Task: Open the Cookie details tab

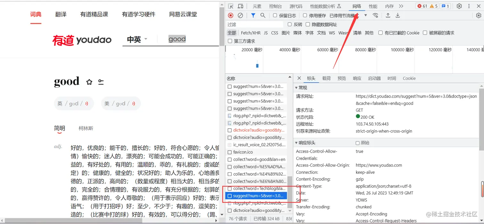Action: pos(409,78)
